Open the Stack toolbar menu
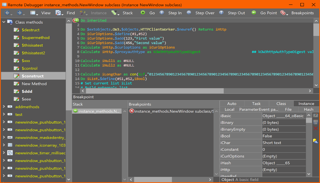This screenshot has width=320, height=183. (122, 13)
